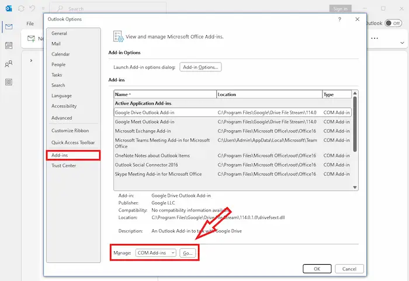Open the Mail view in Outlook sidebar
Screen dimensions: 409x281
pyautogui.click(x=9, y=27)
